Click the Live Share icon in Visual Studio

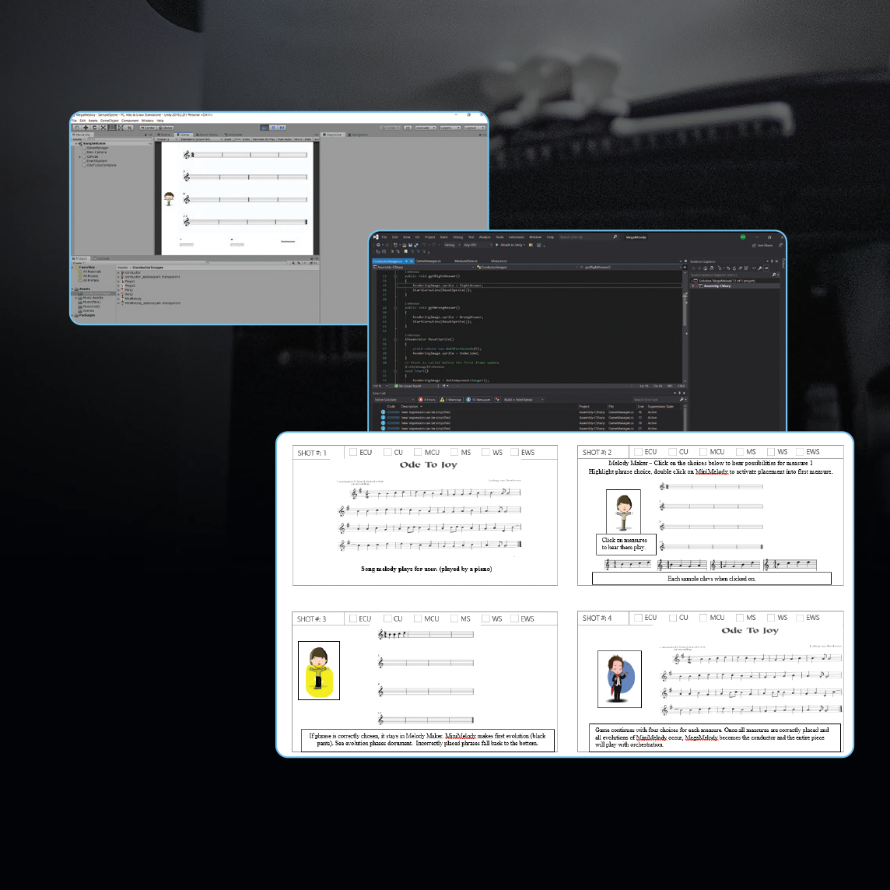coord(754,245)
